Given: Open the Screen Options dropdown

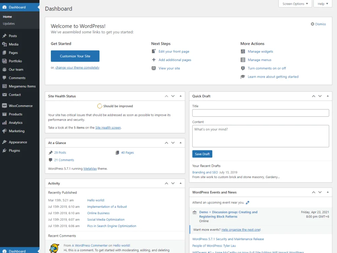Looking at the screenshot, I should click(295, 4).
